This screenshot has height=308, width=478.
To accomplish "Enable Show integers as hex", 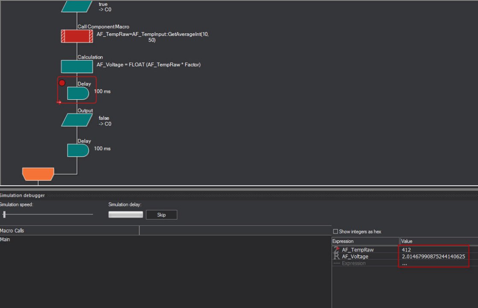I will [x=335, y=231].
